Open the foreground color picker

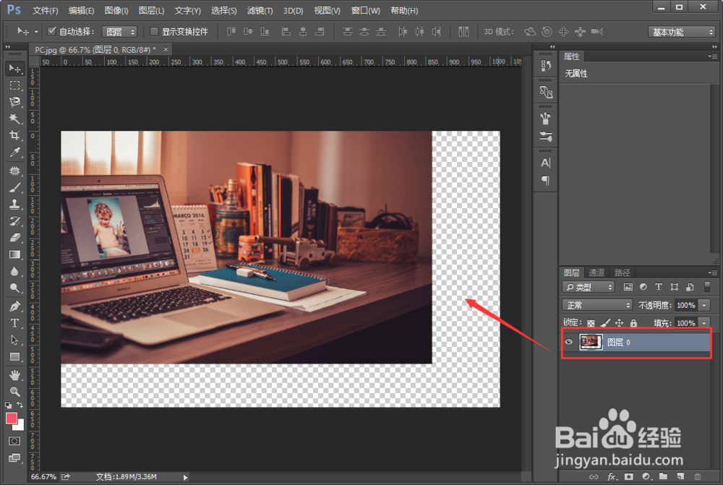[x=11, y=419]
